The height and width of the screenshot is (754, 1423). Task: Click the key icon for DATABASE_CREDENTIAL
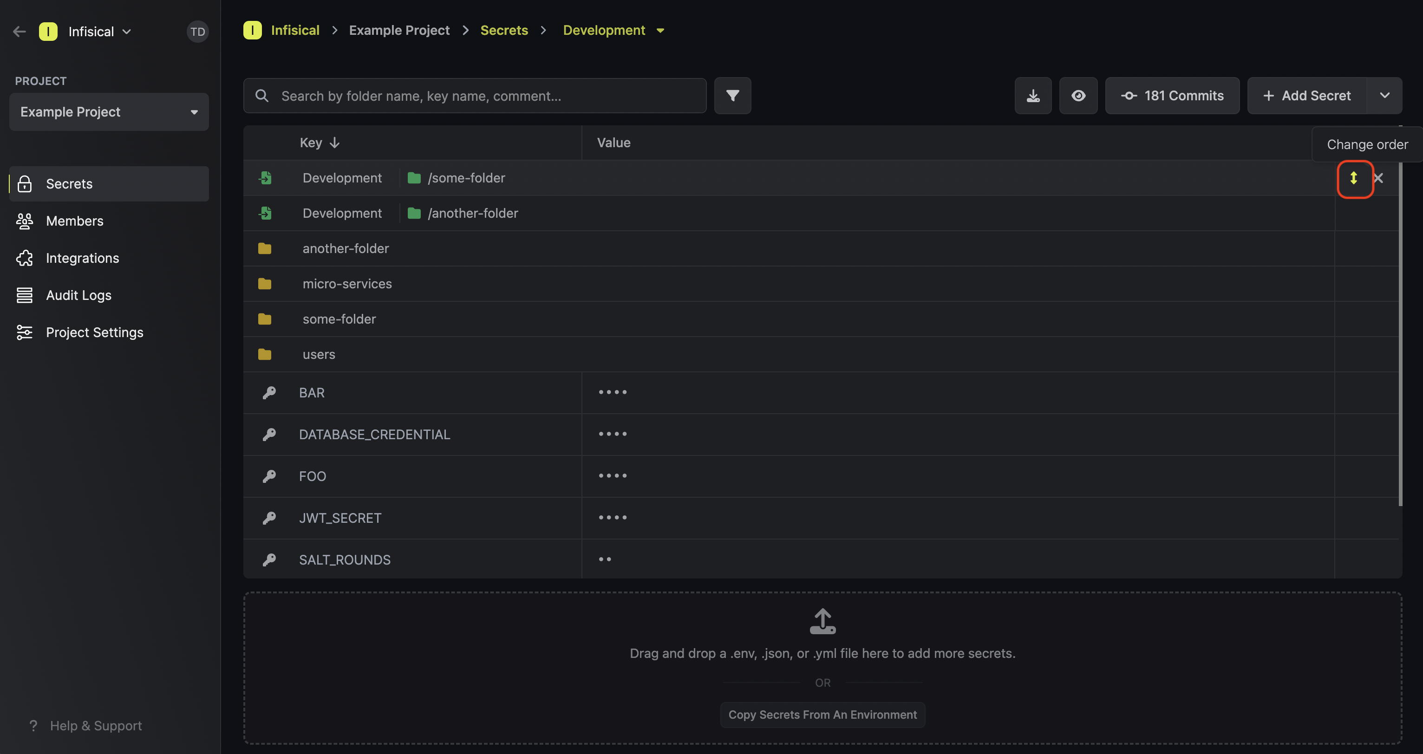tap(269, 434)
